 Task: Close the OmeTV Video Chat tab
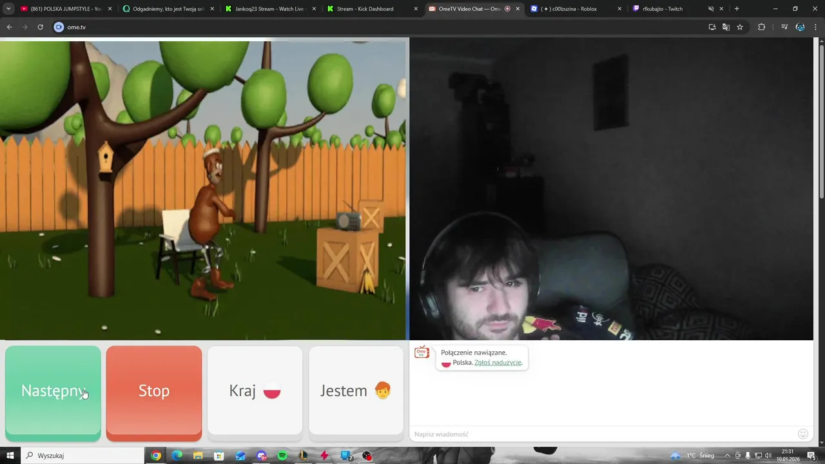(x=518, y=9)
